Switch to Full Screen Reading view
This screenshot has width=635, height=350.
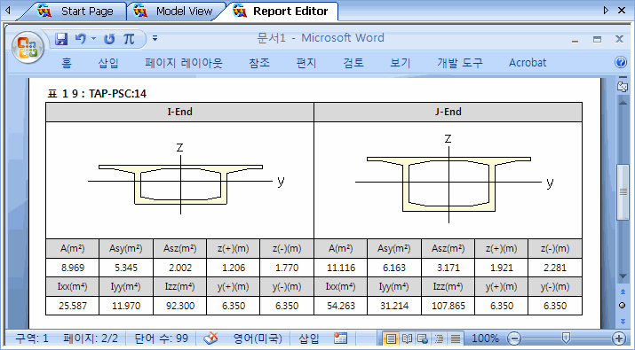(x=407, y=338)
